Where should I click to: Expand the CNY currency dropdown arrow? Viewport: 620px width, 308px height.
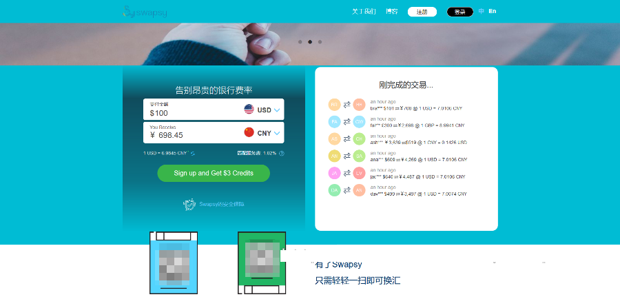pos(277,133)
